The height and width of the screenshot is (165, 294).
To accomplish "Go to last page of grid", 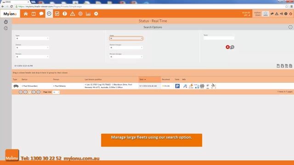I will coord(39,92).
